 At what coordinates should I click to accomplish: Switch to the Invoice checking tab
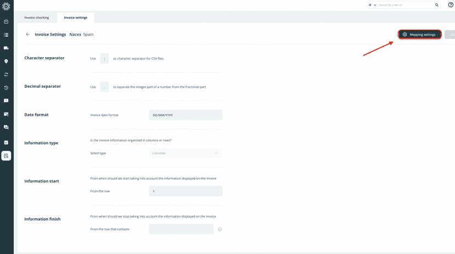pos(37,18)
